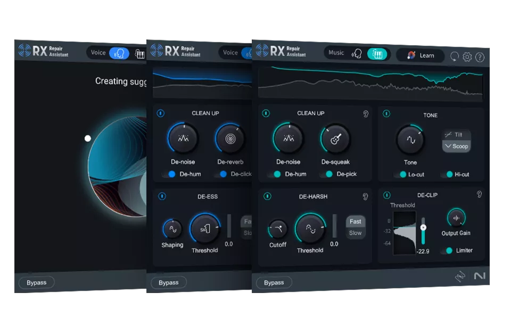Click the piano music icon in left window
This screenshot has width=511, height=333.
pos(140,54)
